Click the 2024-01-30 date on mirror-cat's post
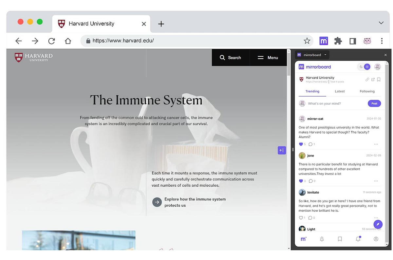Viewport: 393px width, 260px height. 374,119
